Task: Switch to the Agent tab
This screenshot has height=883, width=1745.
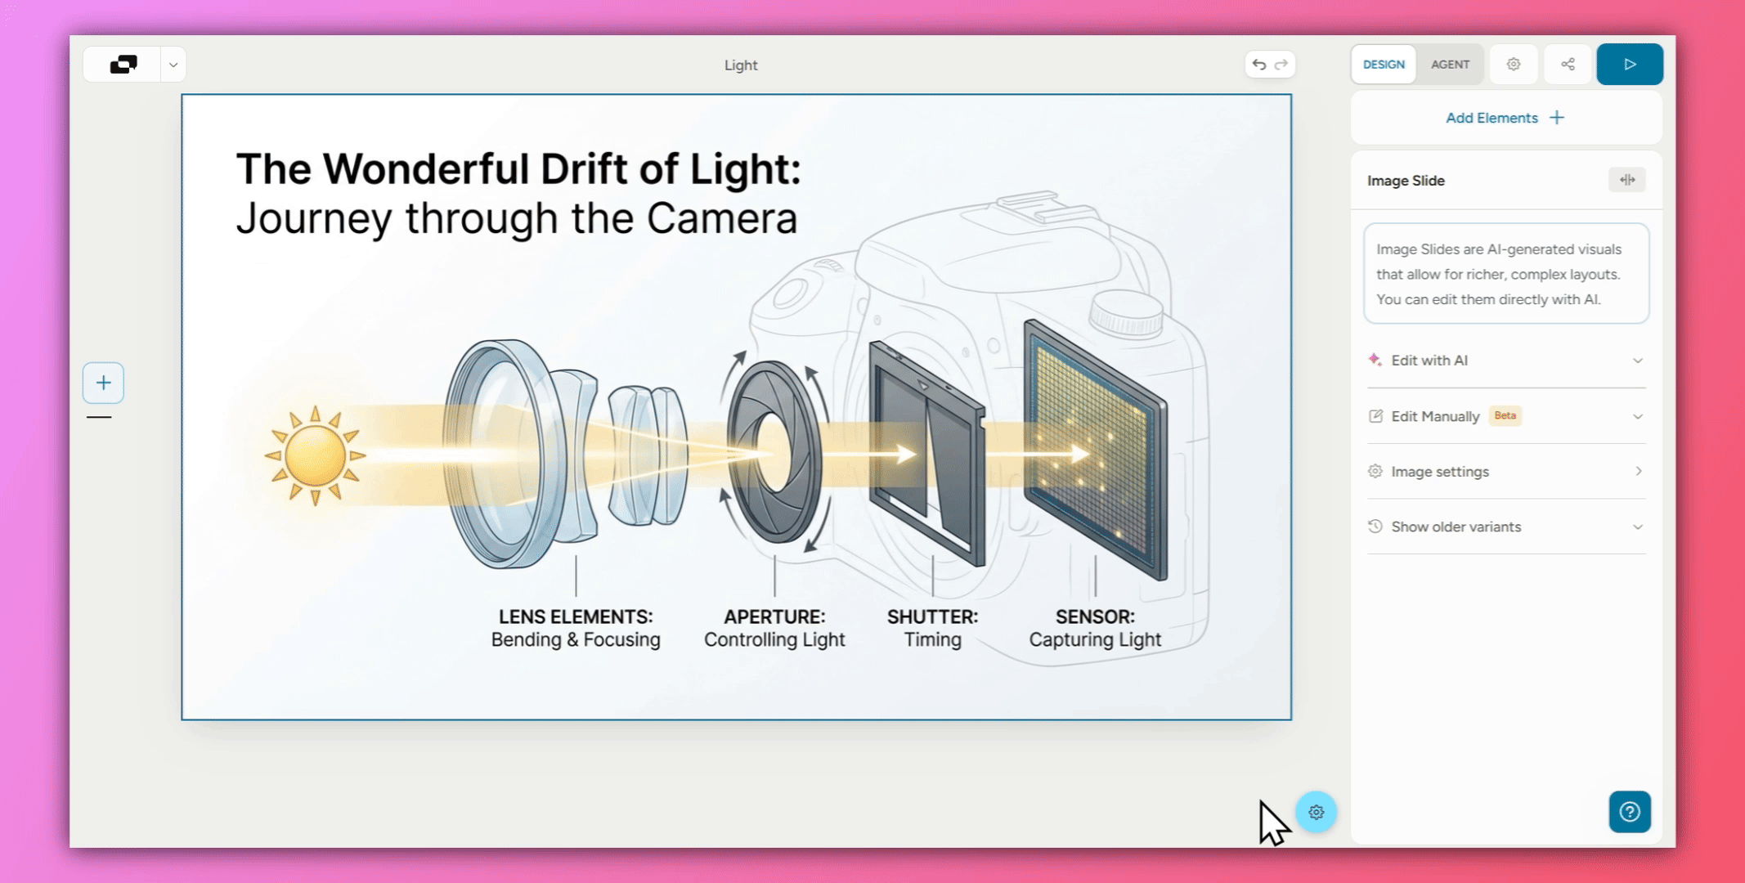Action: tap(1450, 65)
